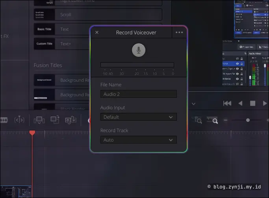The image size is (269, 198).
Task: Click the split clip icon in timeline toolbar
Action: (x=19, y=120)
